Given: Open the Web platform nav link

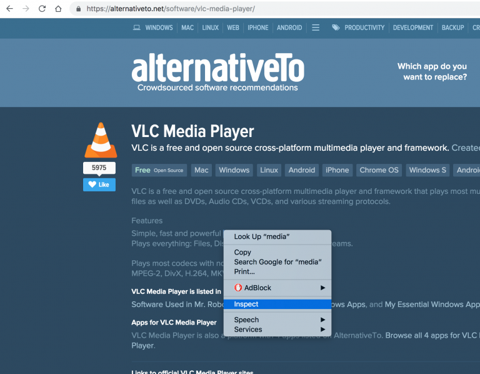Looking at the screenshot, I should 233,28.
